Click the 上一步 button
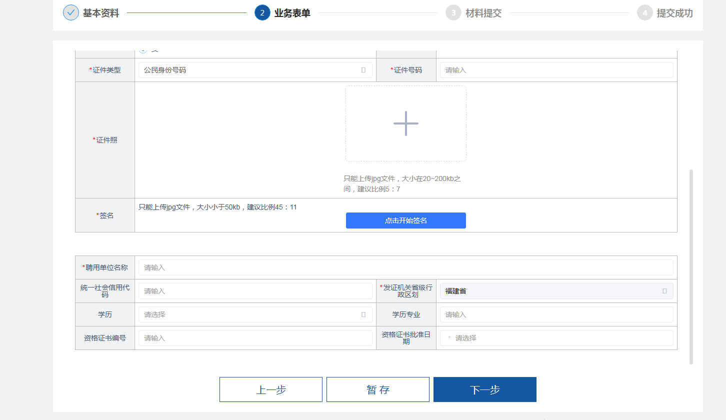The image size is (726, 420). (270, 389)
